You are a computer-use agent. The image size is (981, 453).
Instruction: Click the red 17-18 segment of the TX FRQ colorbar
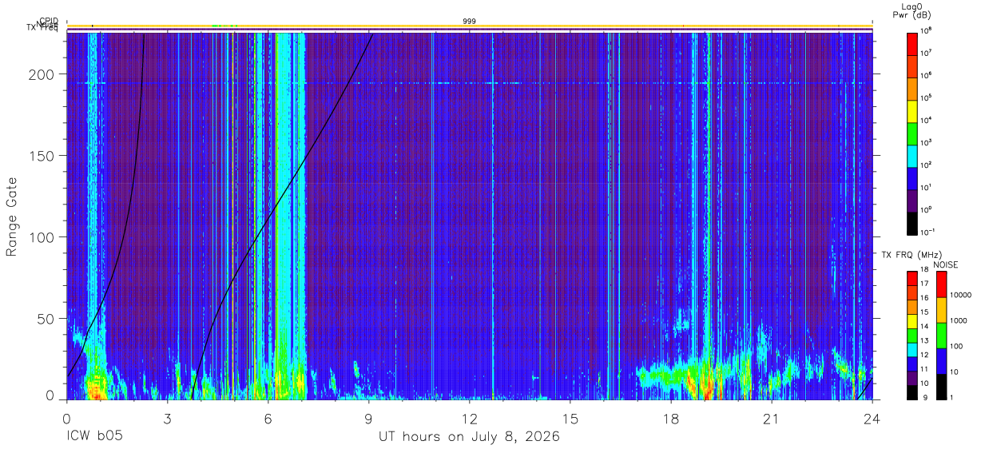[x=912, y=277]
